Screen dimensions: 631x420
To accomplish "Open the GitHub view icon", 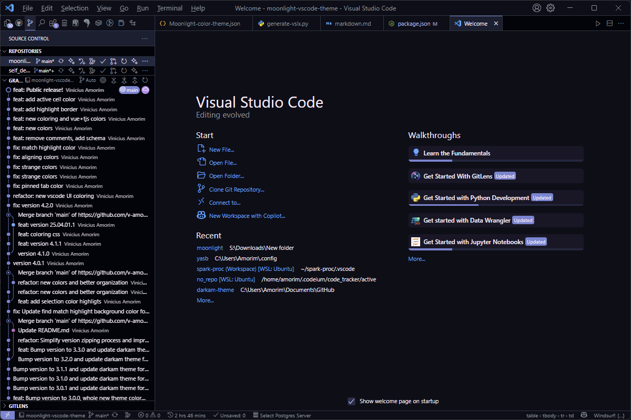I will [19, 23].
